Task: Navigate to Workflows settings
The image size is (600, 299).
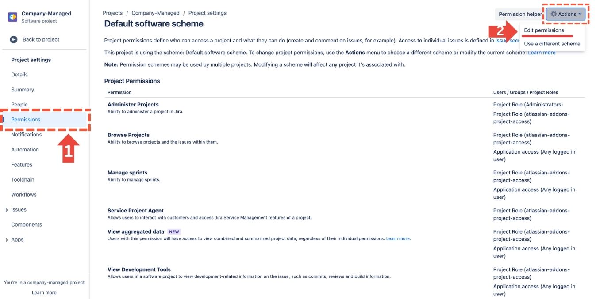Action: 24,195
